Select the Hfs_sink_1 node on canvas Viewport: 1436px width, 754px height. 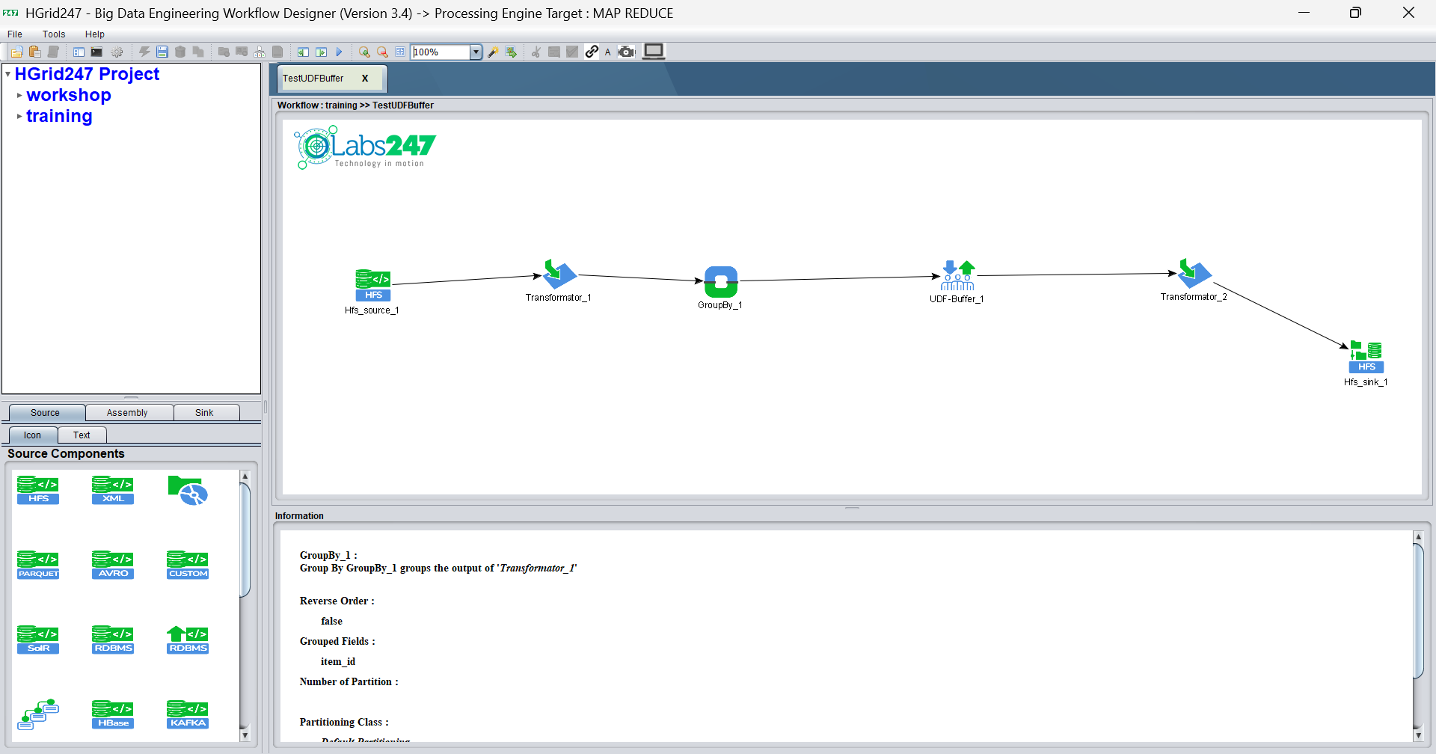[x=1366, y=357]
